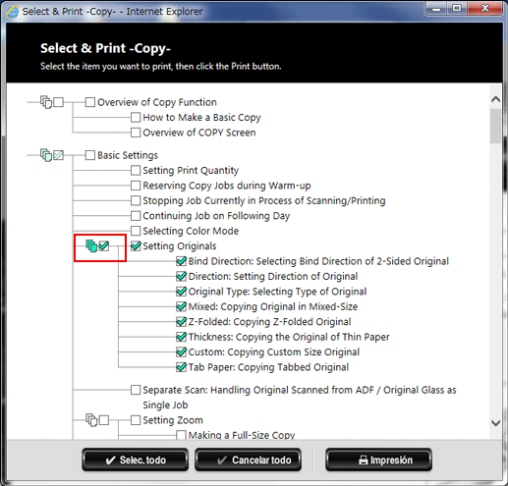This screenshot has height=486, width=508.
Task: Check How to Make a Basic Copy
Action: [136, 117]
